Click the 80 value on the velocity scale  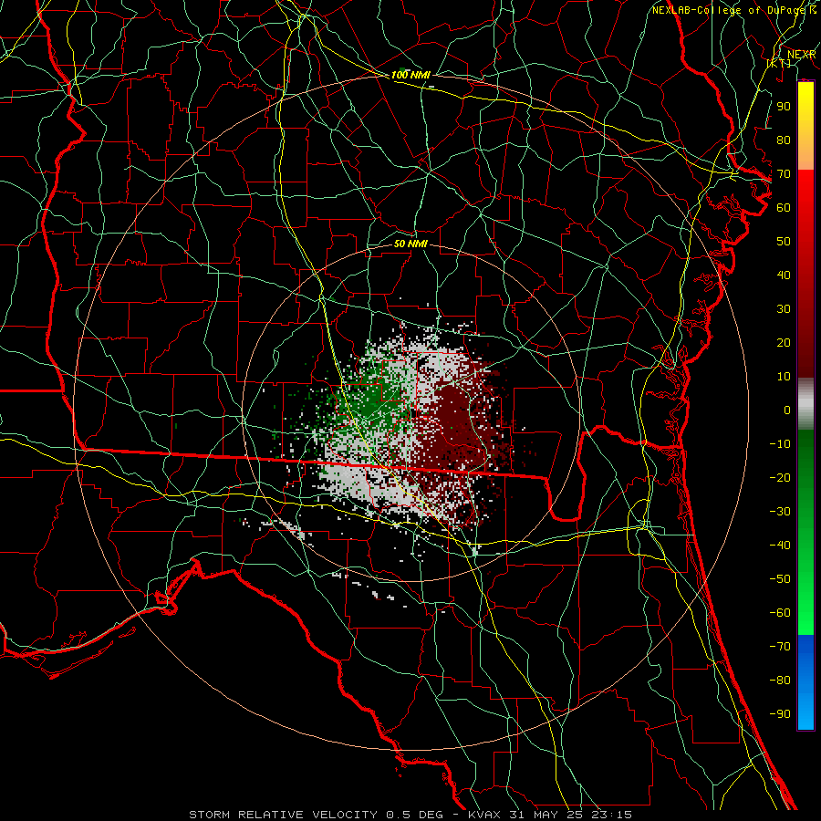(x=784, y=140)
